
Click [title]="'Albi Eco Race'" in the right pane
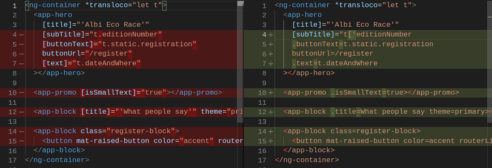(x=346, y=25)
